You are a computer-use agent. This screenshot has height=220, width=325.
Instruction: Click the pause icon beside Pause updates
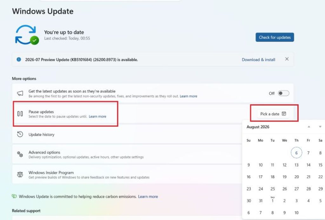click(x=20, y=113)
